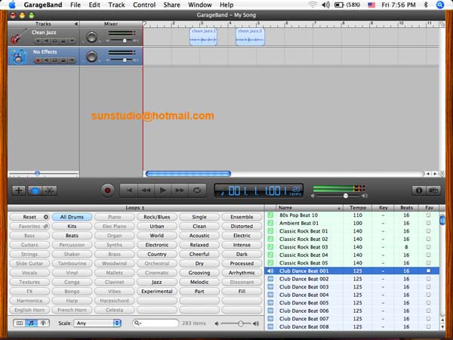
Task: Sort loops by the Beats column
Action: point(406,208)
